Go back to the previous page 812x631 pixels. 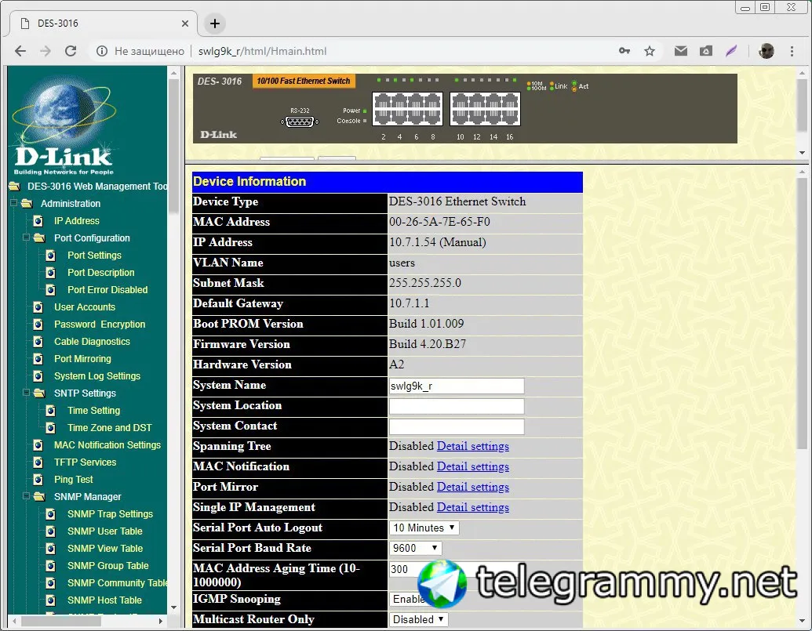pos(20,51)
